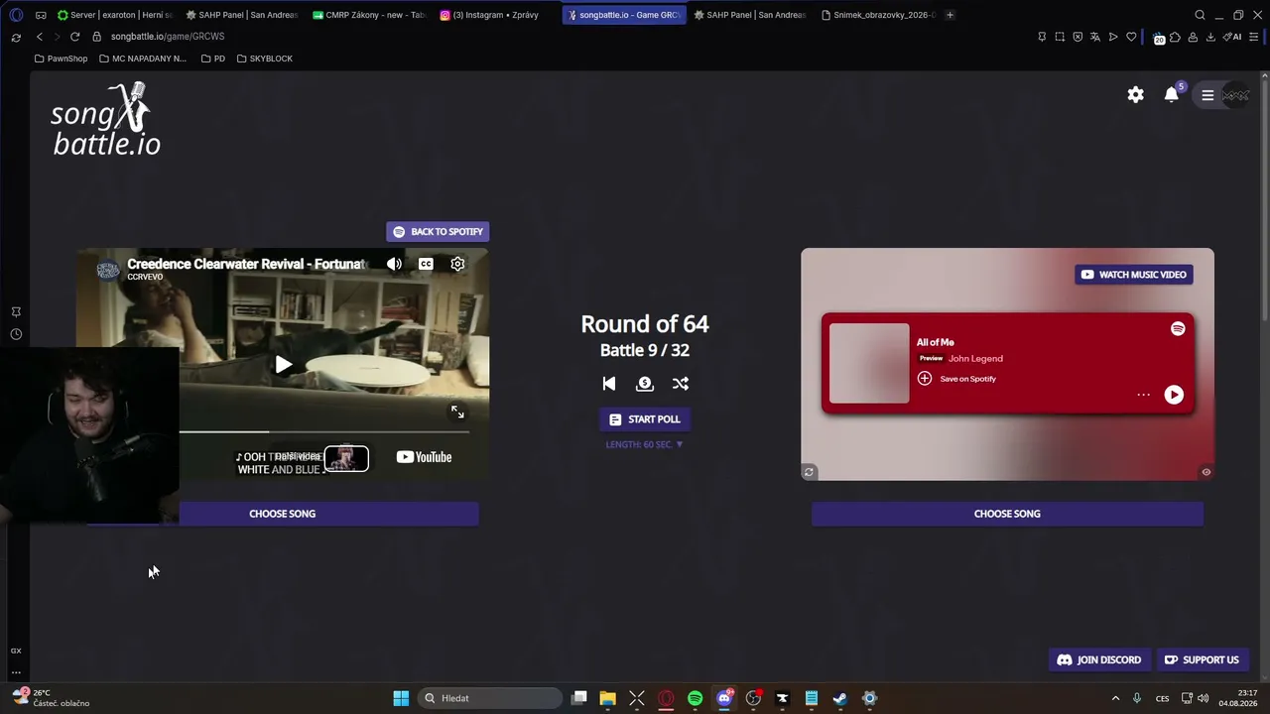Open a new browser tab
Viewport: 1270px width, 714px height.
tap(950, 15)
